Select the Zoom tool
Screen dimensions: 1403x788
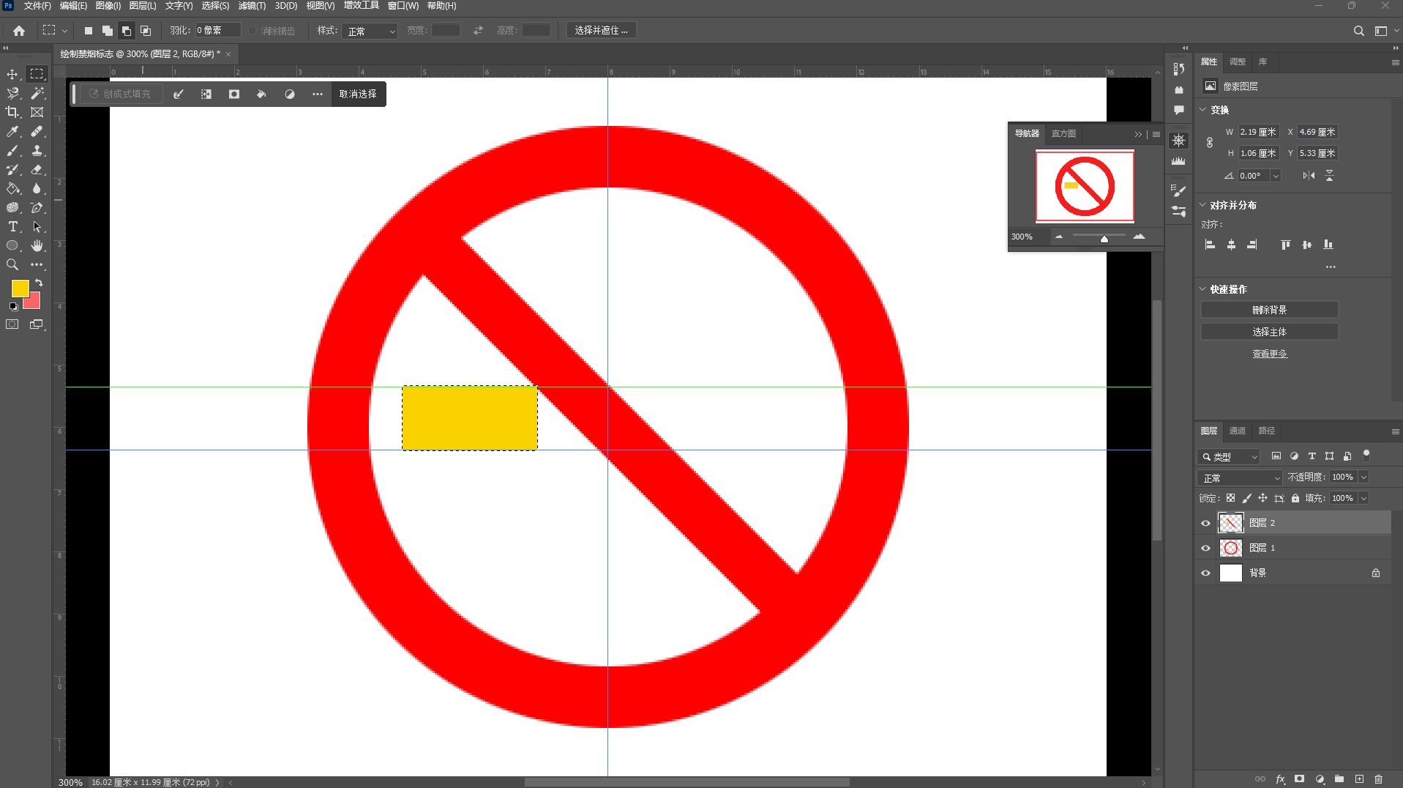tap(12, 264)
